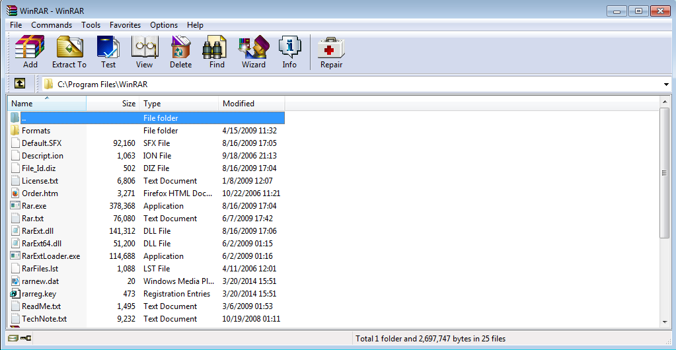Select the File_Id.diz file name
676x350 pixels.
[x=39, y=168]
